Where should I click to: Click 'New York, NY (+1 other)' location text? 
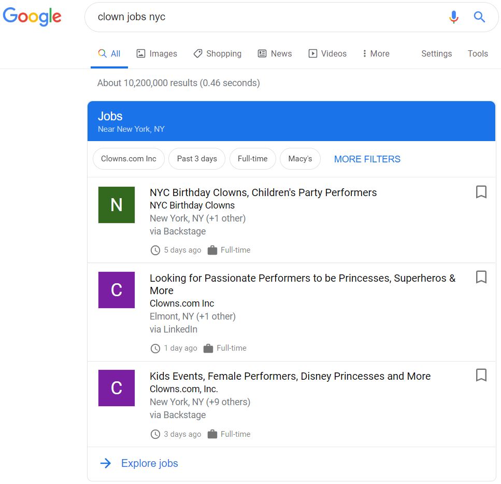coord(198,218)
